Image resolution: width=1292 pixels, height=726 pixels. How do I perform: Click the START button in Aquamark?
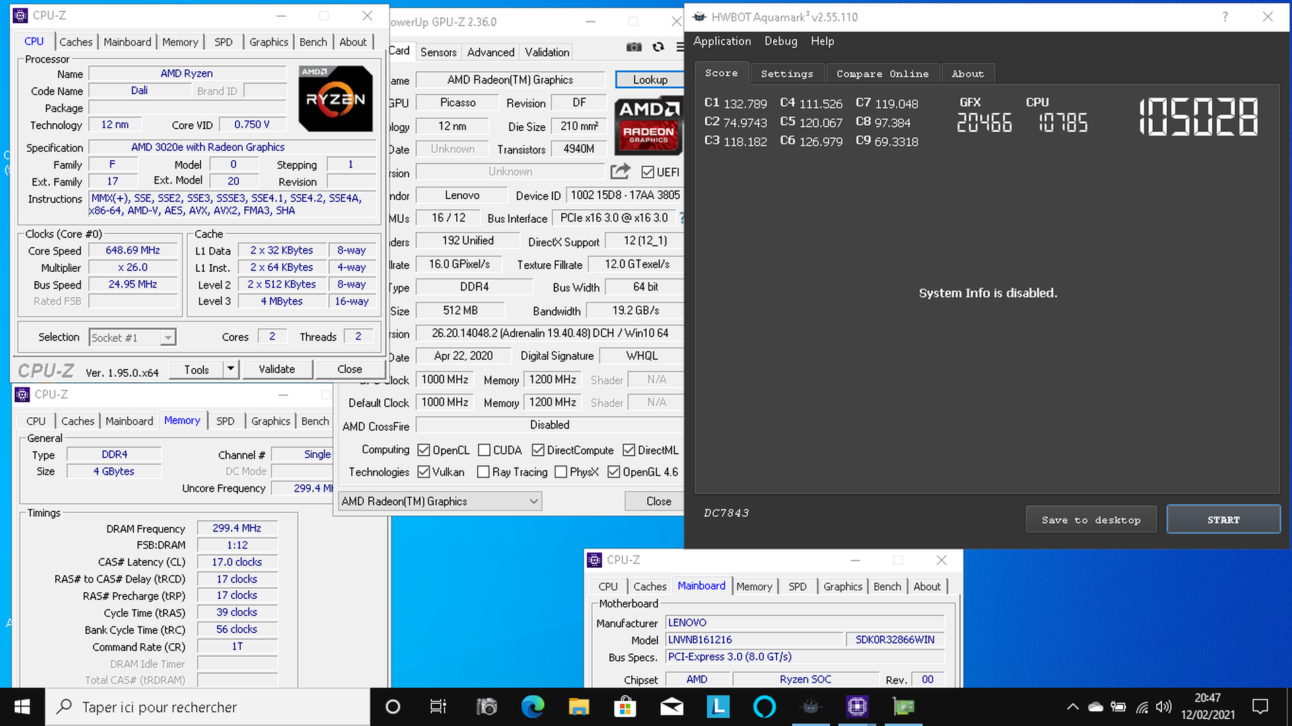1223,519
